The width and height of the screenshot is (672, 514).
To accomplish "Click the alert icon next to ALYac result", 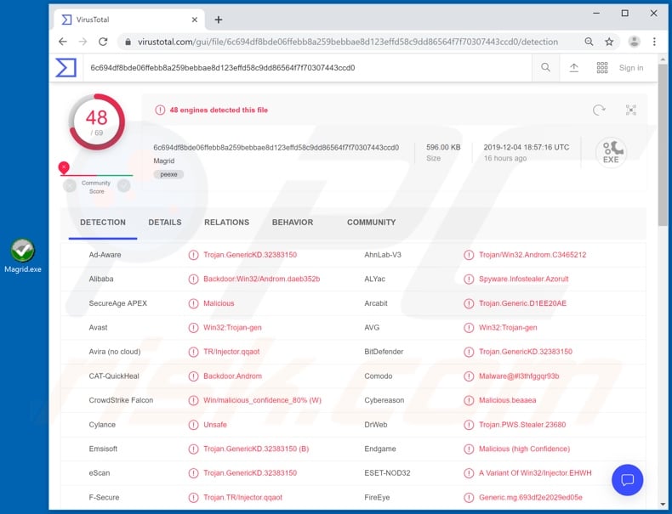I will [469, 279].
